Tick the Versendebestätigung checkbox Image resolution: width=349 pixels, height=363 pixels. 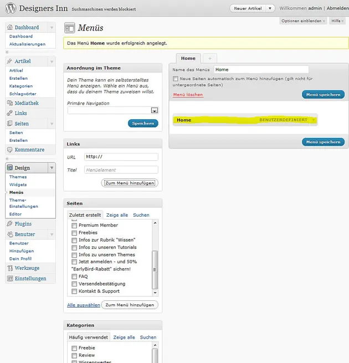pos(74,284)
